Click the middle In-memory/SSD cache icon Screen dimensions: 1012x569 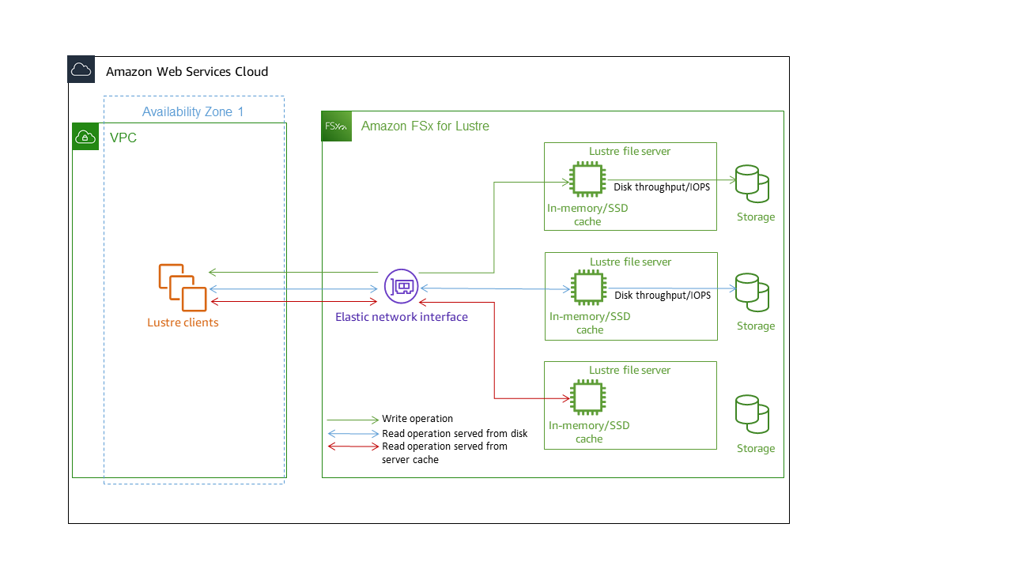589,287
